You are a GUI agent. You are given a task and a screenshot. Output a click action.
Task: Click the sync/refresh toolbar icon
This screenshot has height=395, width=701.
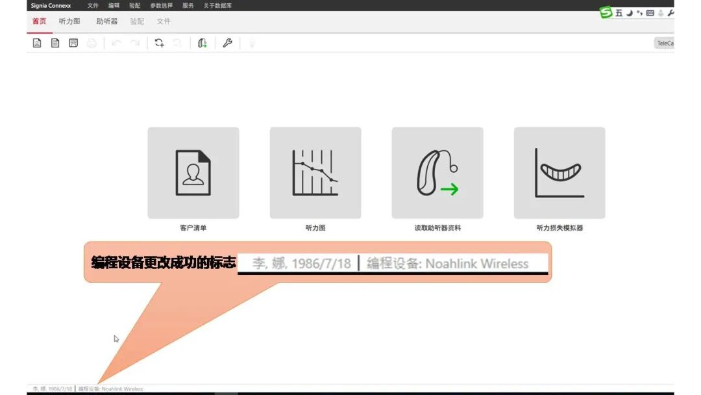pos(159,42)
